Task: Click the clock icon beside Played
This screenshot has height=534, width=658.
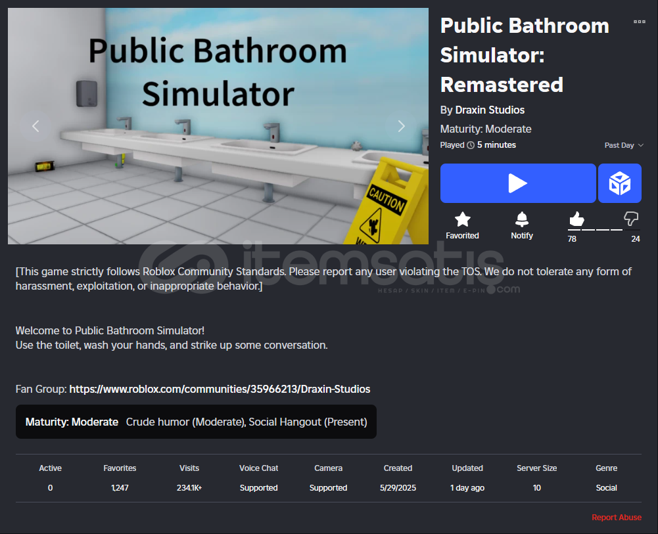Action: (471, 145)
